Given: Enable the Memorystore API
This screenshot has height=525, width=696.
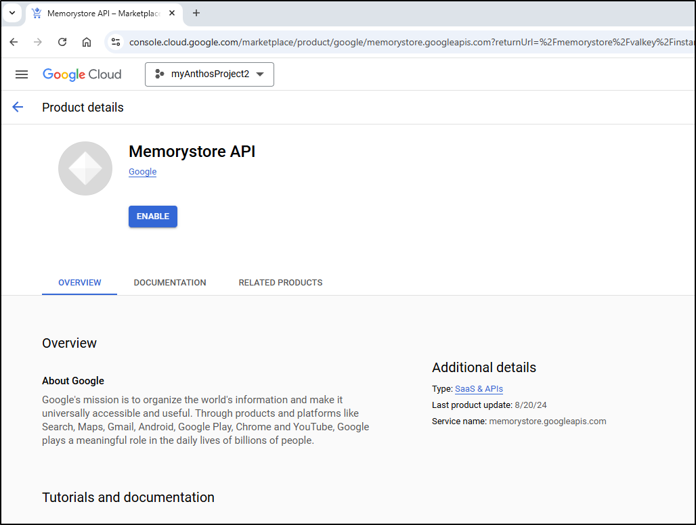Looking at the screenshot, I should pyautogui.click(x=153, y=216).
